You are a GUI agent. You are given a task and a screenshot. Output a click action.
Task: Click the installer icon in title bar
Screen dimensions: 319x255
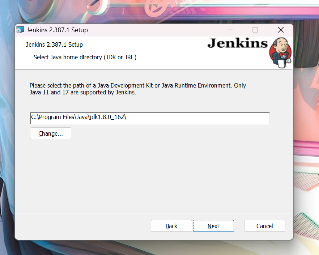point(20,30)
